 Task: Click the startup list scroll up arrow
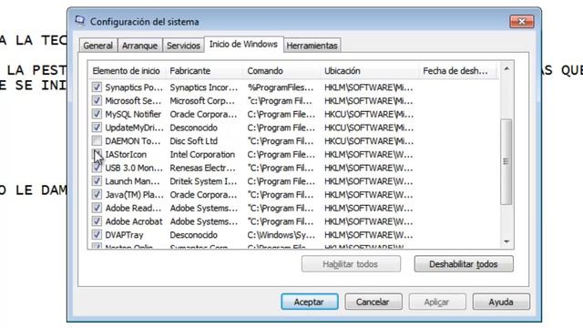(x=506, y=69)
